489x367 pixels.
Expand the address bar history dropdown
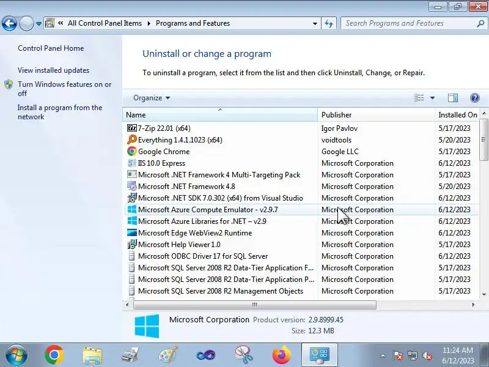point(315,23)
